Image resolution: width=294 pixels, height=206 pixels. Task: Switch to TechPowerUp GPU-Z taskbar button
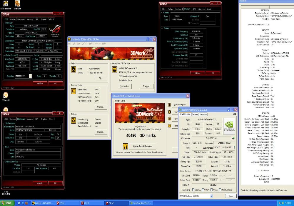point(142,203)
